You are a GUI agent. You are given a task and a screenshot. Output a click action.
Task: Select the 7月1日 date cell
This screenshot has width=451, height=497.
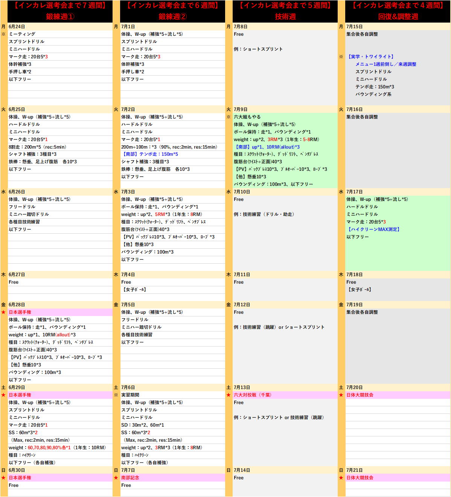(172, 27)
